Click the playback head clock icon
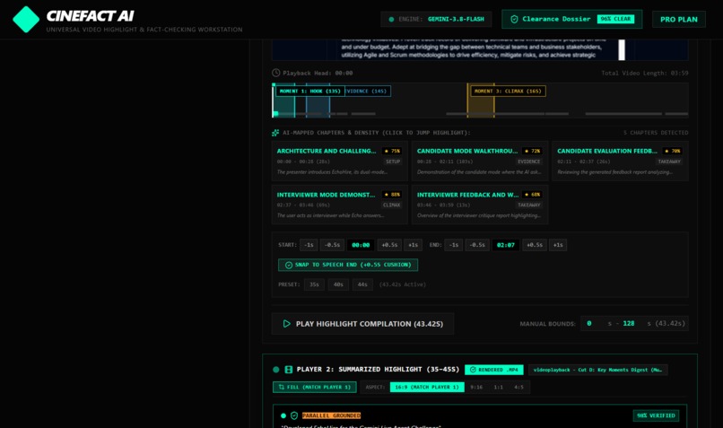723x428 pixels. coord(275,73)
